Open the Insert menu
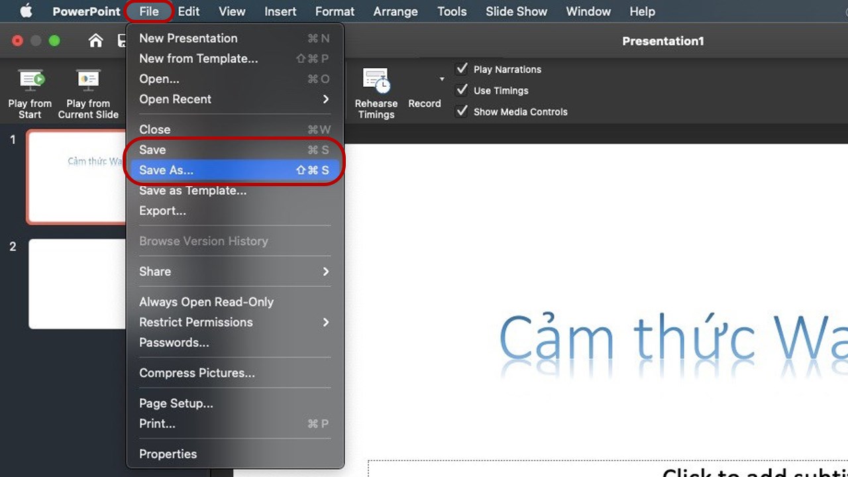 (280, 11)
